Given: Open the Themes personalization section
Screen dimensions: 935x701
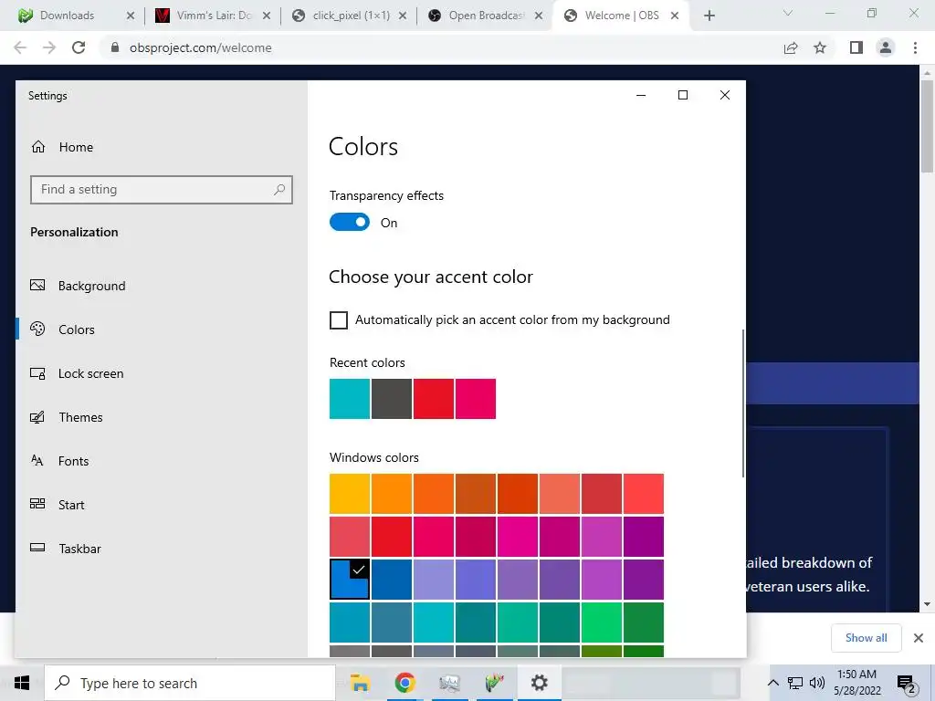Looking at the screenshot, I should tap(80, 417).
